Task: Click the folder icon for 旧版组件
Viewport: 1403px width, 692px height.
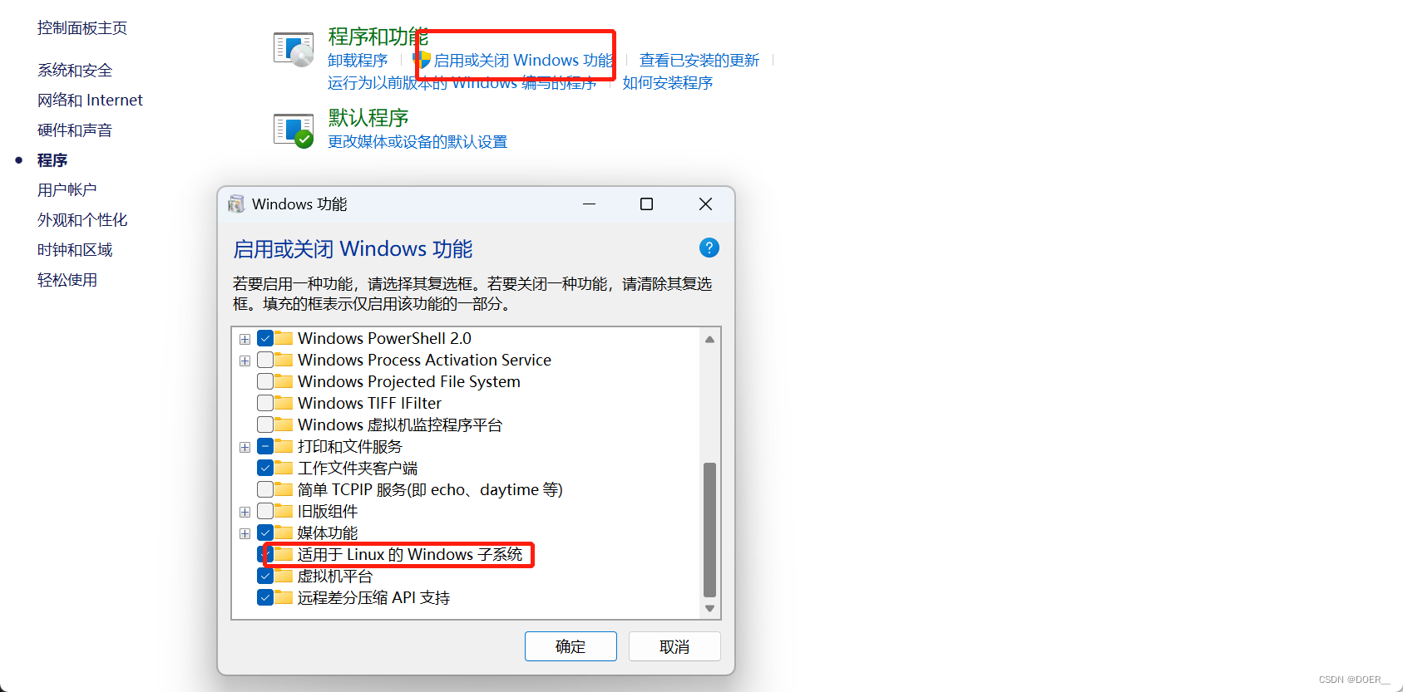Action: click(284, 510)
